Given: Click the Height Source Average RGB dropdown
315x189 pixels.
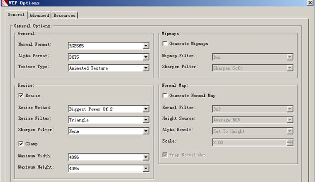Looking at the screenshot, I should 252,120.
